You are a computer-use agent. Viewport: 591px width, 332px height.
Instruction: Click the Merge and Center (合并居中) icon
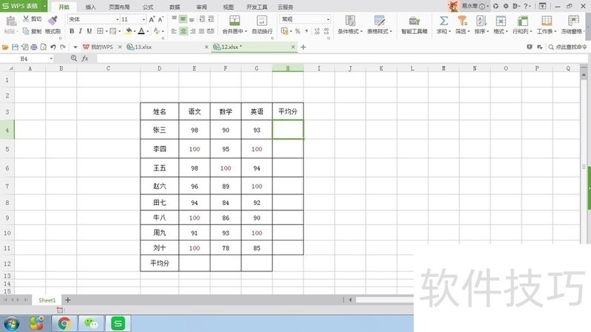tap(234, 21)
